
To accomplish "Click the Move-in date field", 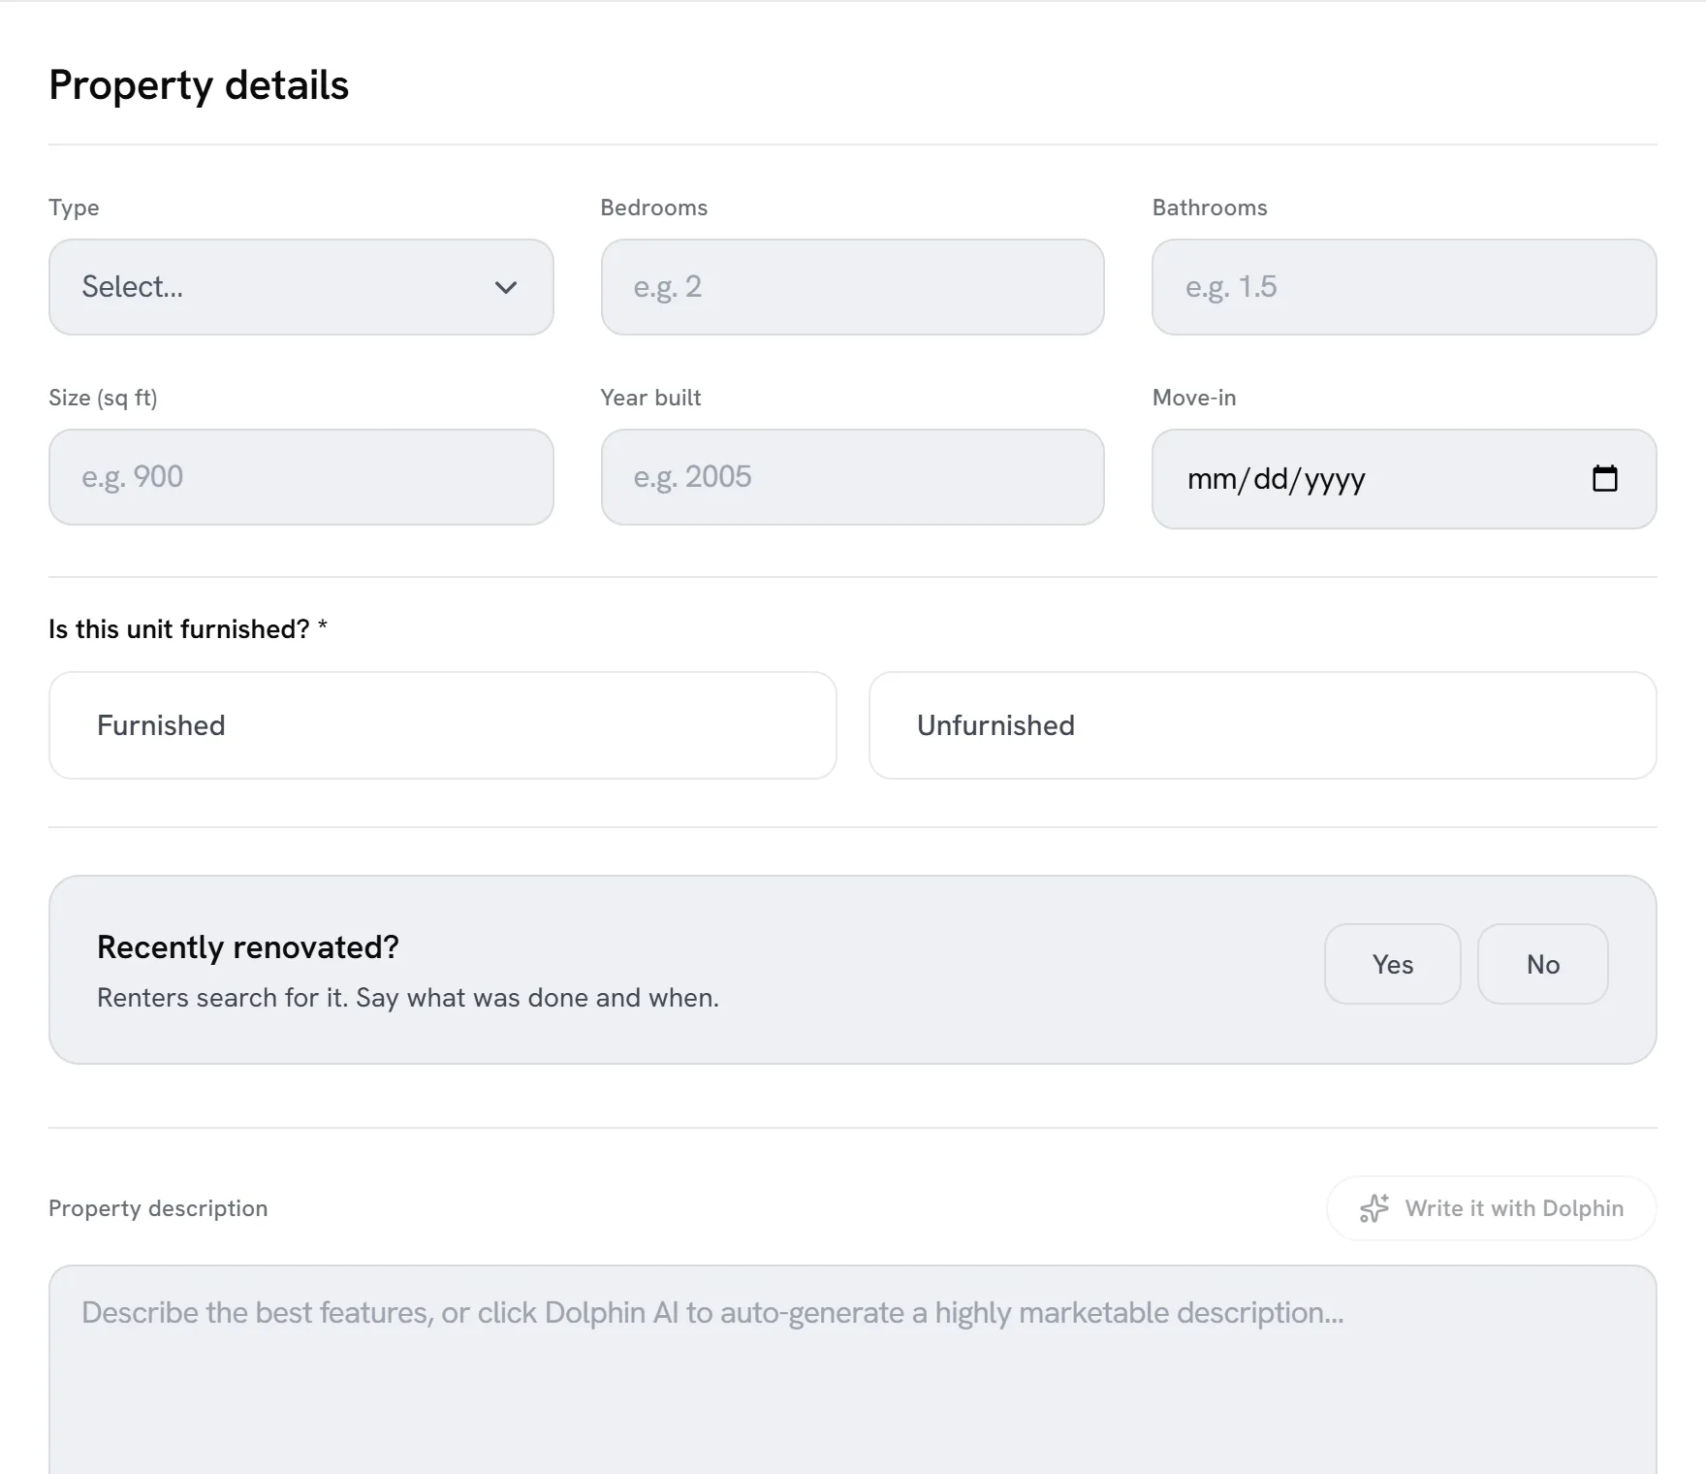I will point(1405,479).
